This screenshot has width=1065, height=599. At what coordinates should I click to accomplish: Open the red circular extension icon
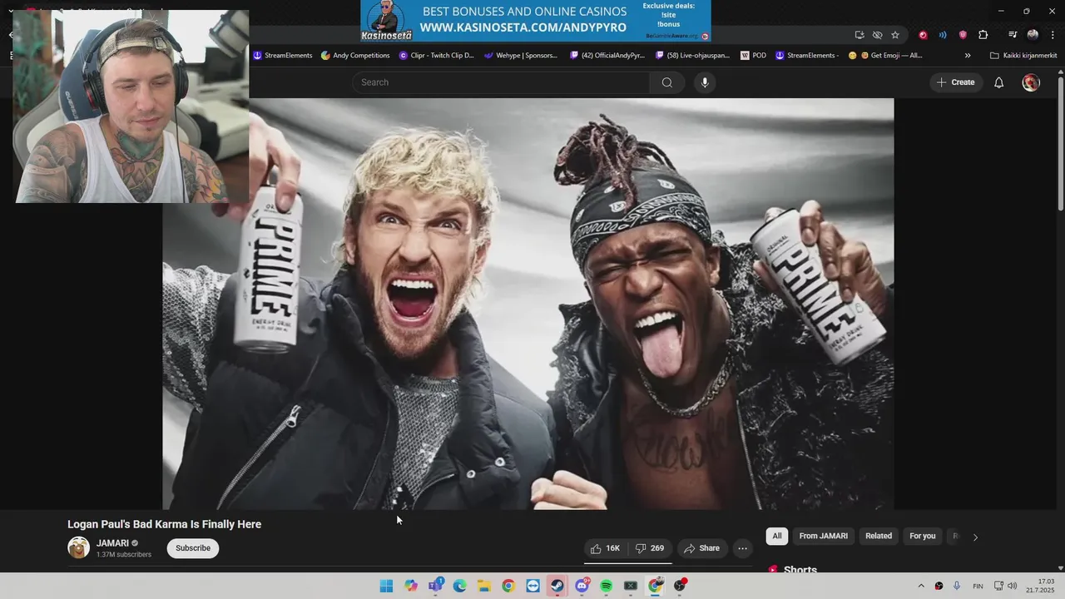[923, 35]
